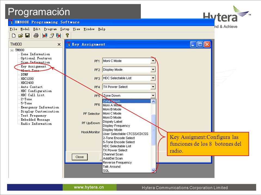Choose Add/Del Scan in PF5 list
The image size is (261, 195).
click(x=127, y=158)
